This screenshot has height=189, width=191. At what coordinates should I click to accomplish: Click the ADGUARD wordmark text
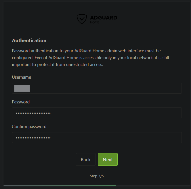[104, 18]
